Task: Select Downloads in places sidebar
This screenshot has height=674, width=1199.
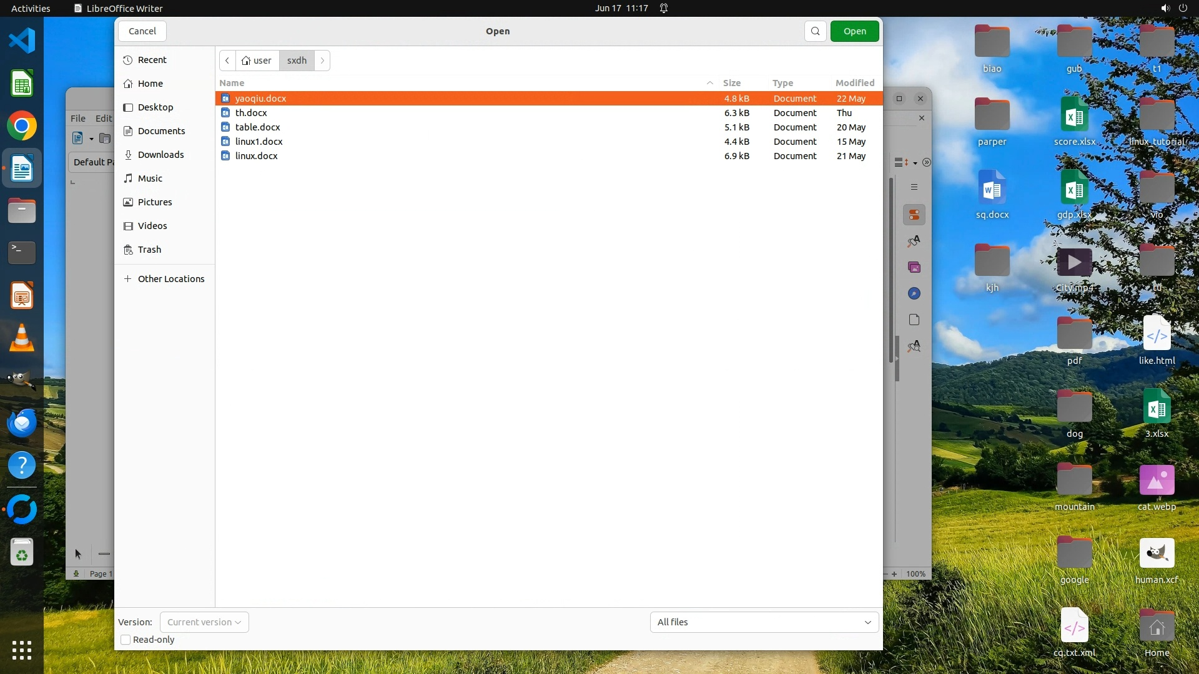Action: coord(160,155)
